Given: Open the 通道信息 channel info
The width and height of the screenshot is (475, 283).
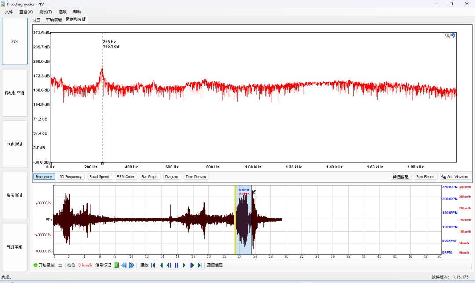Looking at the screenshot, I should (215, 265).
